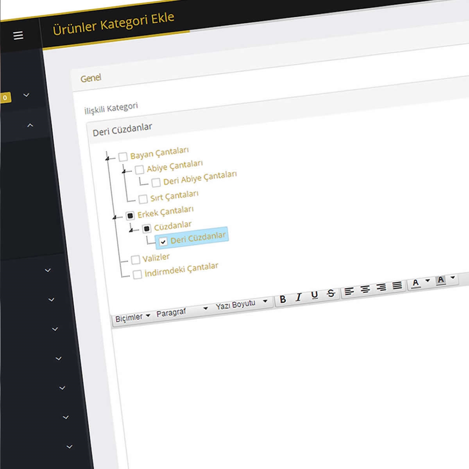The width and height of the screenshot is (469, 469).
Task: Justify the text alignment
Action: tap(397, 286)
